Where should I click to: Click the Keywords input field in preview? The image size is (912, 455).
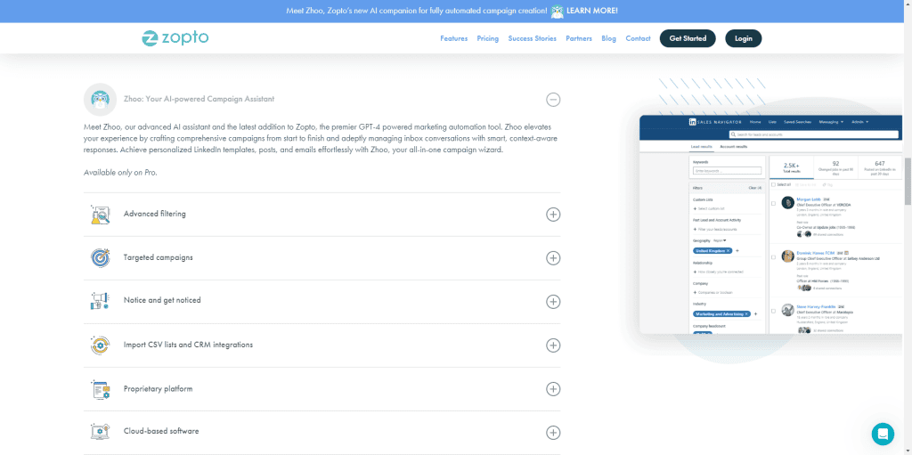(x=727, y=170)
